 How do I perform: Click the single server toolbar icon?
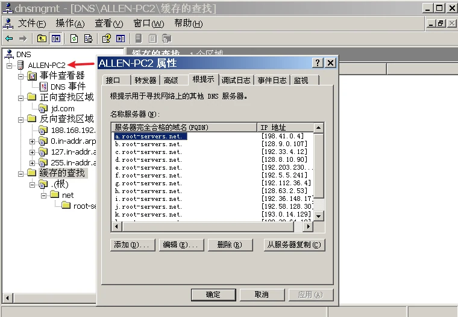pyautogui.click(x=139, y=38)
